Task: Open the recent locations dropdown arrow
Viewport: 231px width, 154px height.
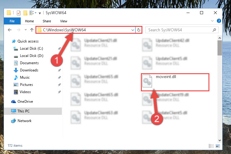Action: tap(26, 30)
